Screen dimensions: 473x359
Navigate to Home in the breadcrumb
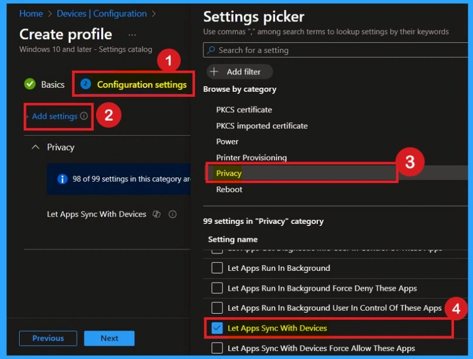[31, 13]
